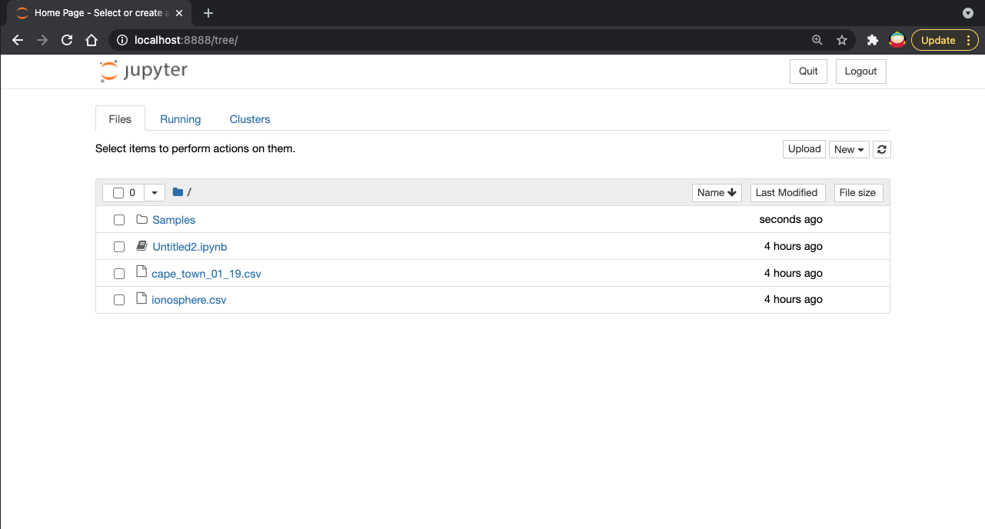Click the Logout button
985x529 pixels.
click(x=860, y=71)
